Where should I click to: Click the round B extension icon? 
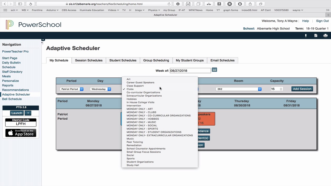click(x=229, y=4)
